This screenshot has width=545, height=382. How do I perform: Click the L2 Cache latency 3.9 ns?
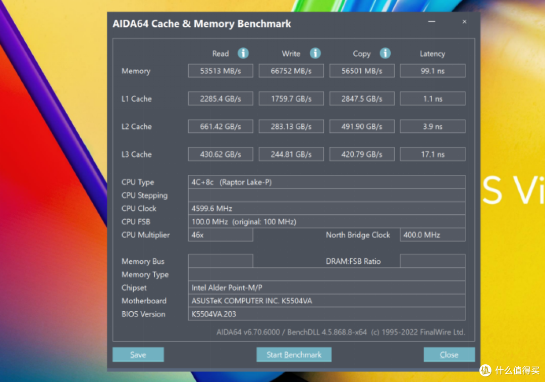point(433,126)
